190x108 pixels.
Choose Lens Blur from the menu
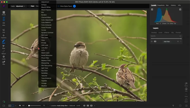pos(44,48)
